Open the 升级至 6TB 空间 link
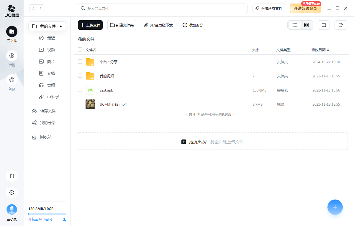 40,219
